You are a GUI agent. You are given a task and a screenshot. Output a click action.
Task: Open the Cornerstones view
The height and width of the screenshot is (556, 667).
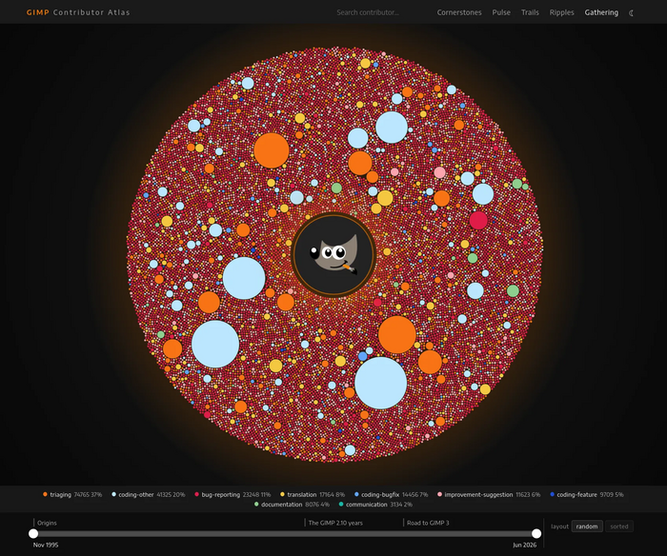459,12
